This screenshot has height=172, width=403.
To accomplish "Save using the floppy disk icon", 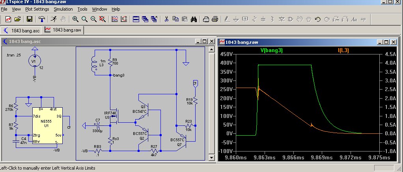I will [x=29, y=19].
